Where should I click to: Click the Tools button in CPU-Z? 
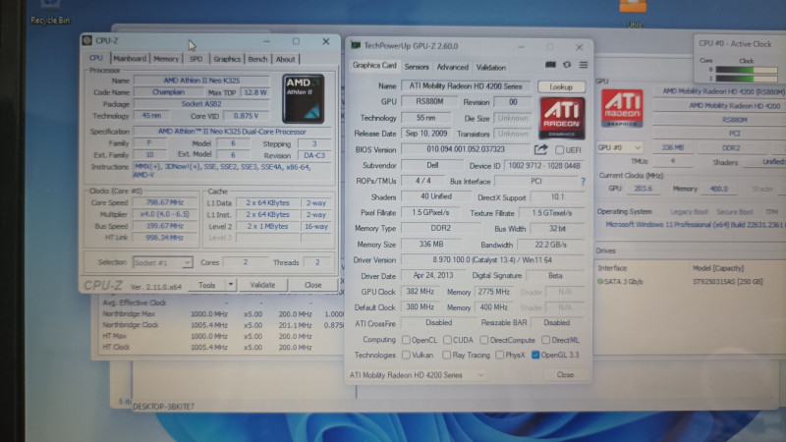pyautogui.click(x=207, y=285)
